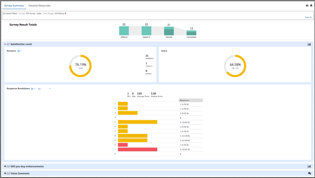Click the yellow bar for response 5
Screen dimensions: 315x178
click(137, 122)
